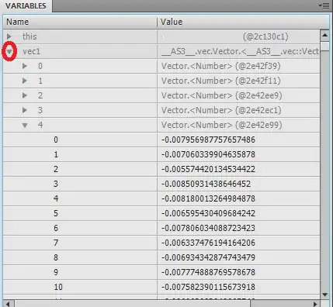The image size is (333, 307).
Task: Select the 'this' row name
Action: coord(29,36)
